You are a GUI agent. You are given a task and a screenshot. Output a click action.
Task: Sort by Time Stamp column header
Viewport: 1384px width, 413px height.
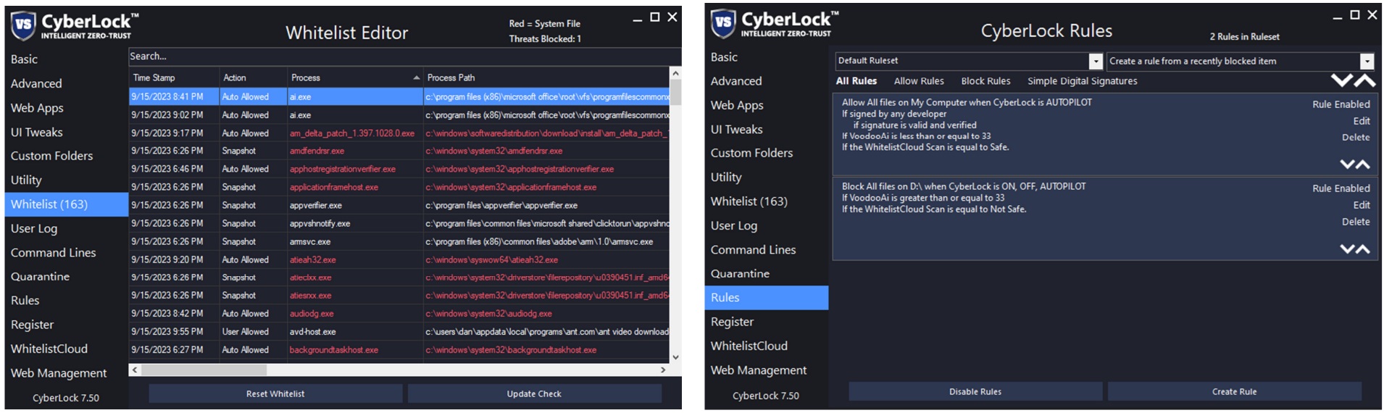174,78
